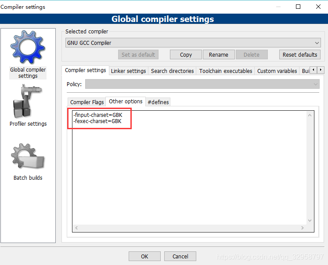
Task: Maximize the Compiler settings window
Action: coord(298,7)
